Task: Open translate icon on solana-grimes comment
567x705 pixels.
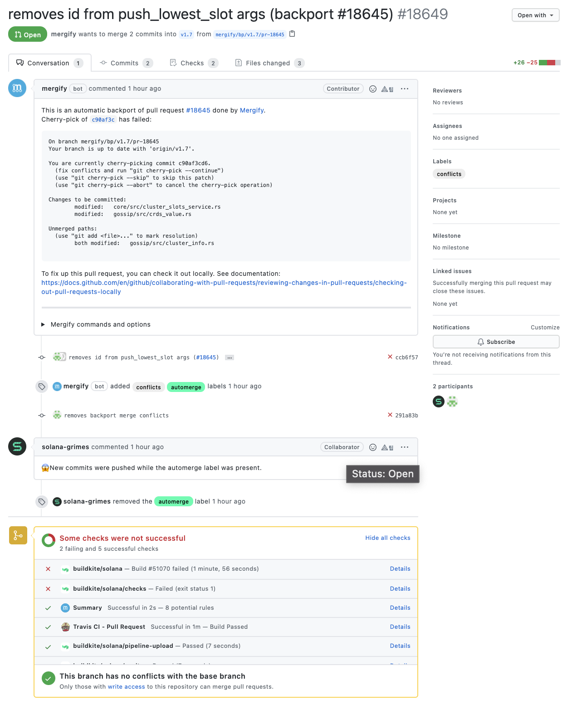Action: pyautogui.click(x=387, y=447)
